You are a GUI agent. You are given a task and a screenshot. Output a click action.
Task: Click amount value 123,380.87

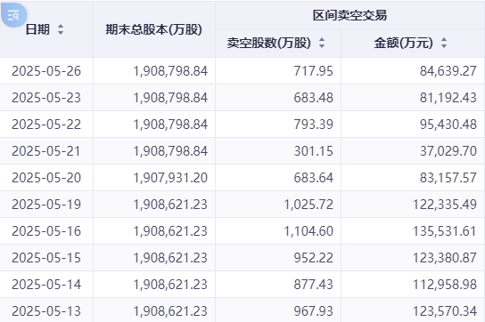pos(445,258)
